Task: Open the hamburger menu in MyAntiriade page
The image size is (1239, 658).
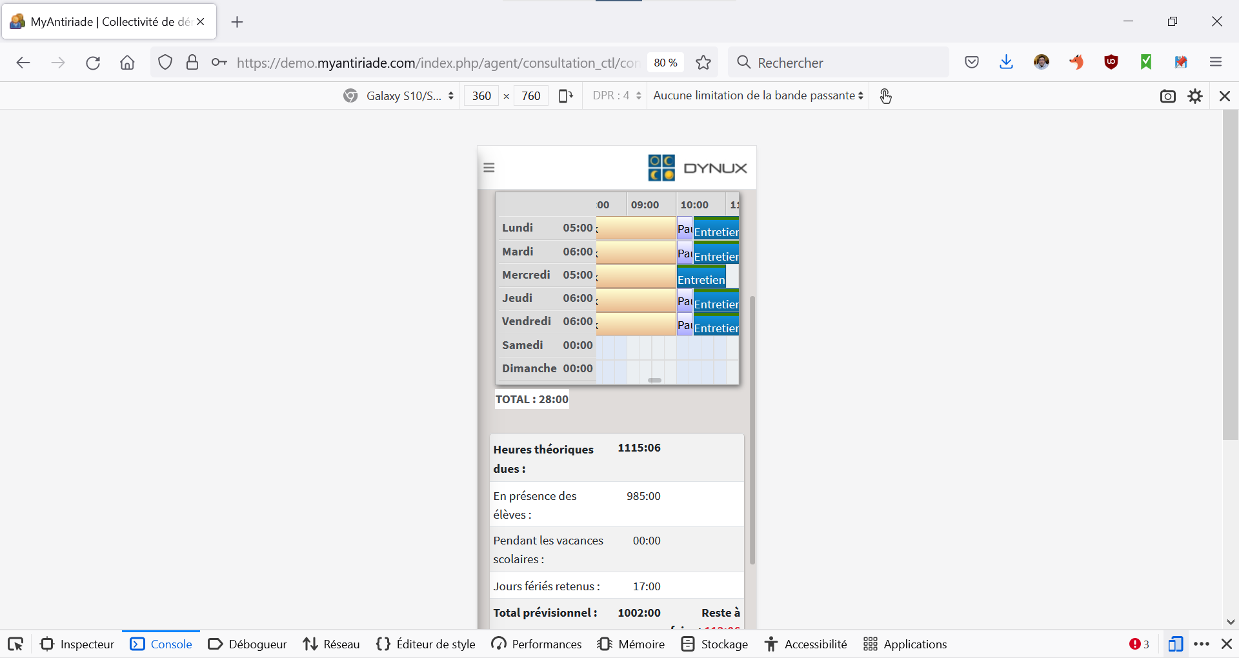Action: tap(489, 168)
